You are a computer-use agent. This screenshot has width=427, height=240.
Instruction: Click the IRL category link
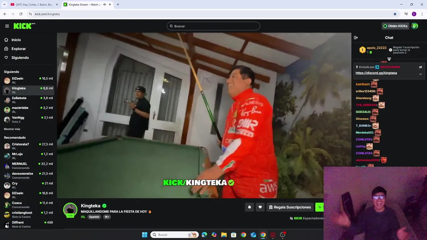(x=83, y=217)
